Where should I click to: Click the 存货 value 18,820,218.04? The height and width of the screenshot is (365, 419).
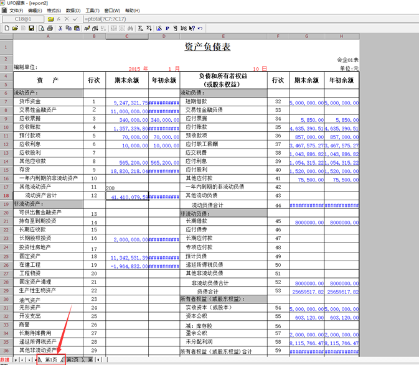point(127,170)
